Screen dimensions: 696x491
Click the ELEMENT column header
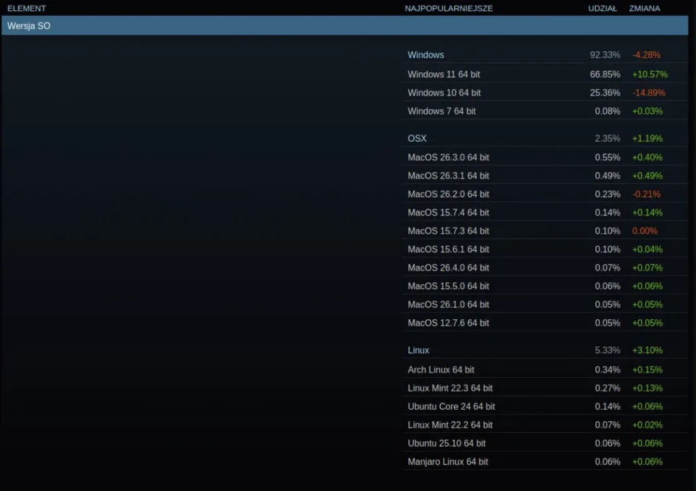(x=25, y=8)
